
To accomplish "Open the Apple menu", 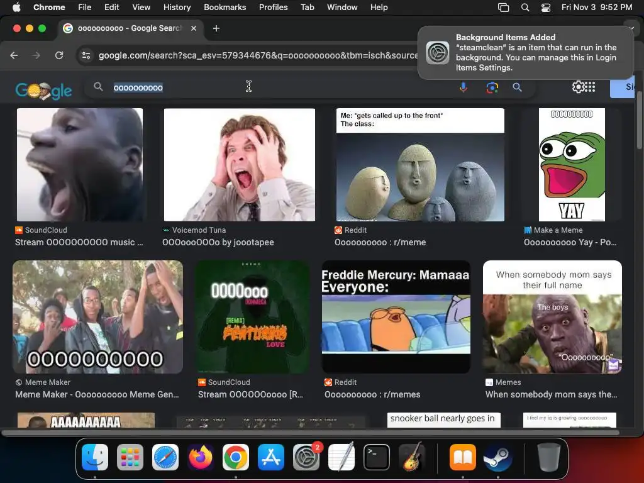I will pos(16,7).
